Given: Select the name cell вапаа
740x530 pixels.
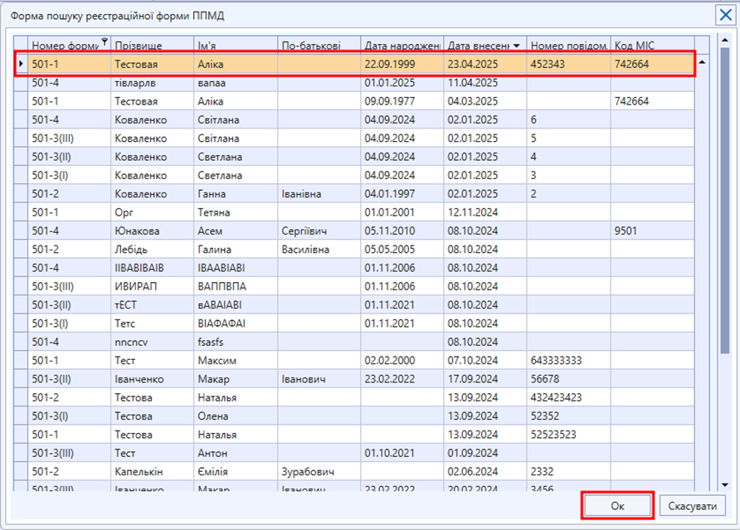Looking at the screenshot, I should [236, 83].
